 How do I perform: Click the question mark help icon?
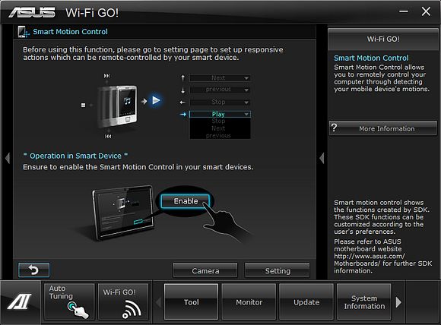click(334, 128)
